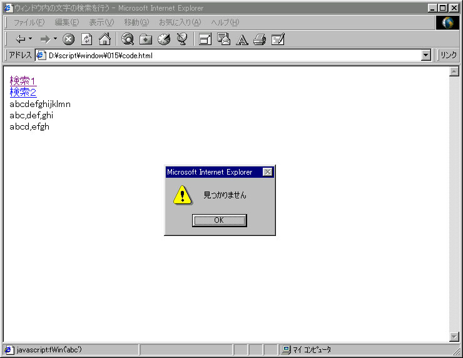Click the Print icon
Viewport: 463px width, 358px height.
click(x=260, y=39)
